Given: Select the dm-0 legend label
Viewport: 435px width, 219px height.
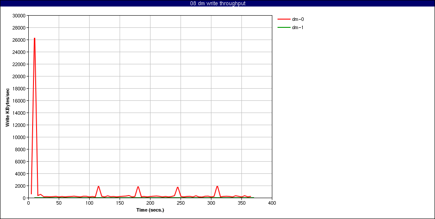Looking at the screenshot, I should click(x=298, y=19).
